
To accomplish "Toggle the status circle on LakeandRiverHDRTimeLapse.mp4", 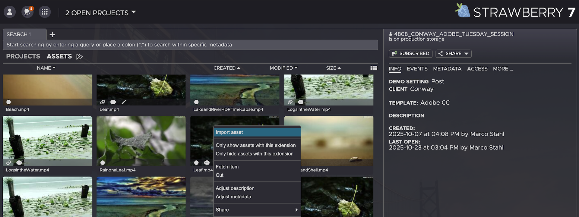I will pyautogui.click(x=196, y=102).
